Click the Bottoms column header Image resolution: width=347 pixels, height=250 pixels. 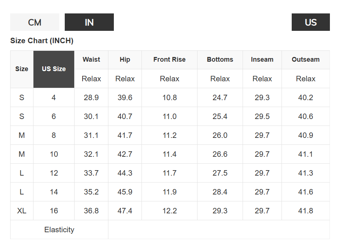(x=220, y=60)
